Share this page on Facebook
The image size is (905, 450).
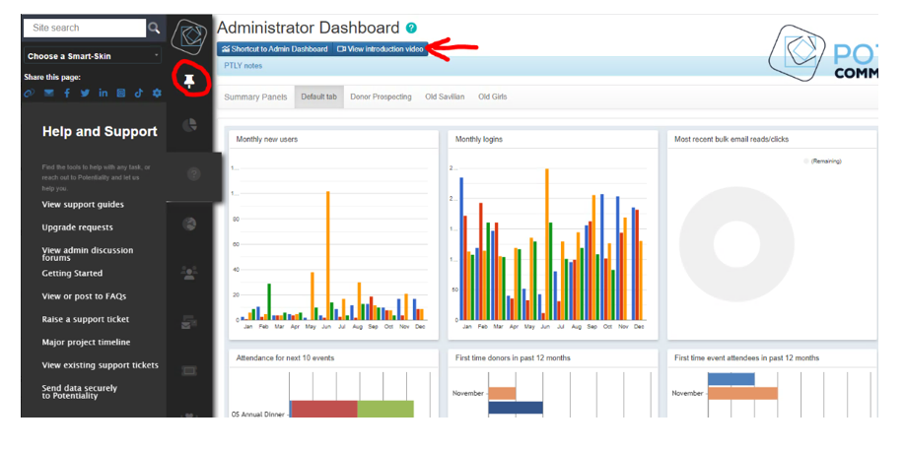click(x=67, y=94)
